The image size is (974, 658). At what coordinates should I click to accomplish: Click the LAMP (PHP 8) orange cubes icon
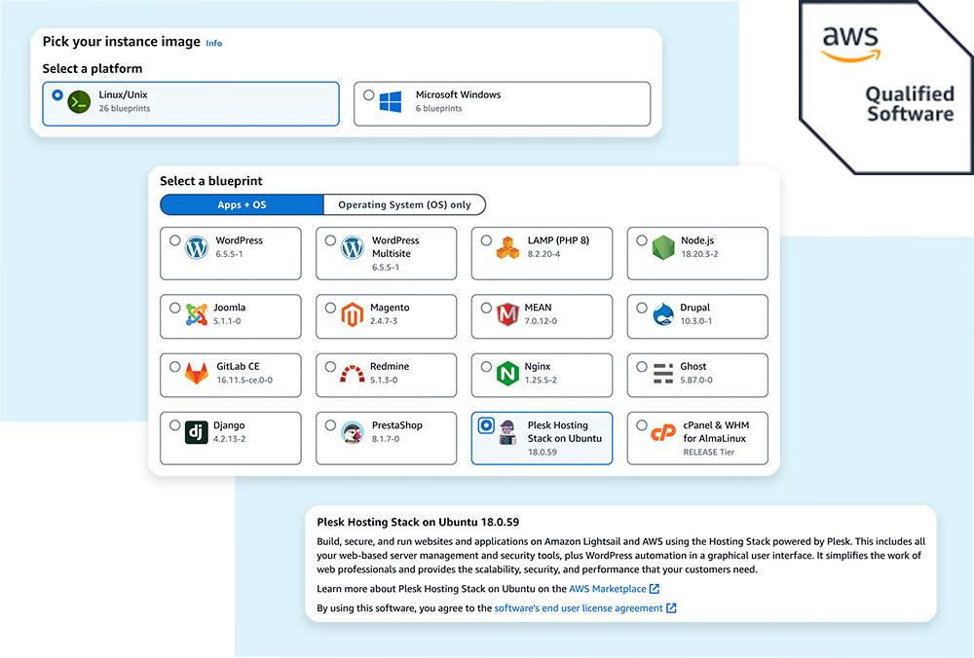(x=508, y=247)
